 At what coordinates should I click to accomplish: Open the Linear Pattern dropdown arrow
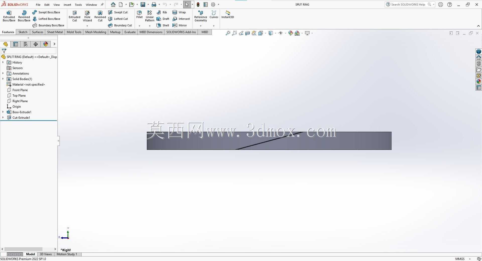click(150, 26)
